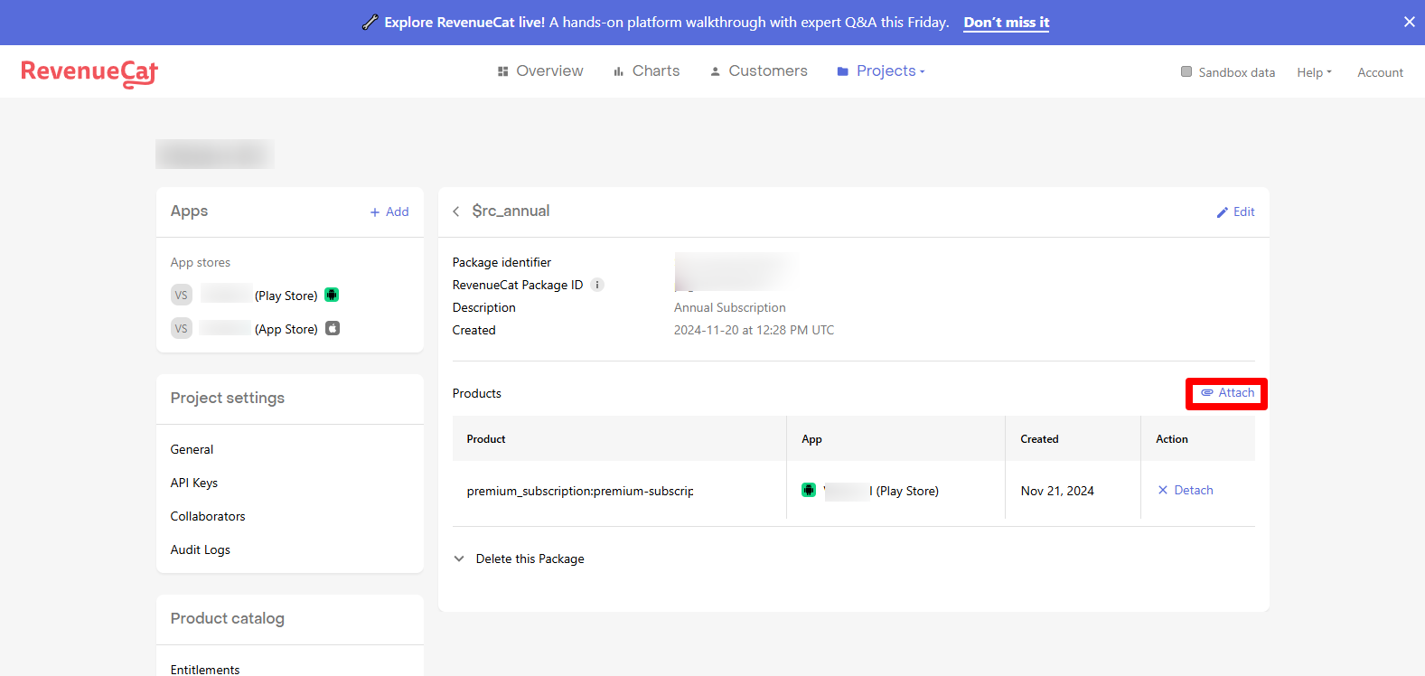Detach the premium_subscription product

click(1186, 490)
